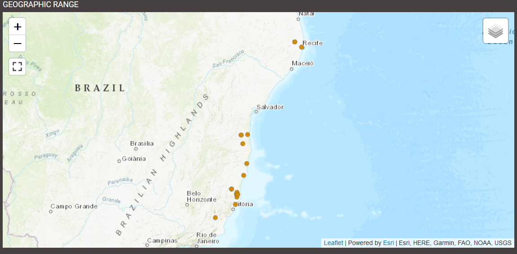The width and height of the screenshot is (517, 254).
Task: Select the orange marker northwest of Recife
Action: [295, 42]
